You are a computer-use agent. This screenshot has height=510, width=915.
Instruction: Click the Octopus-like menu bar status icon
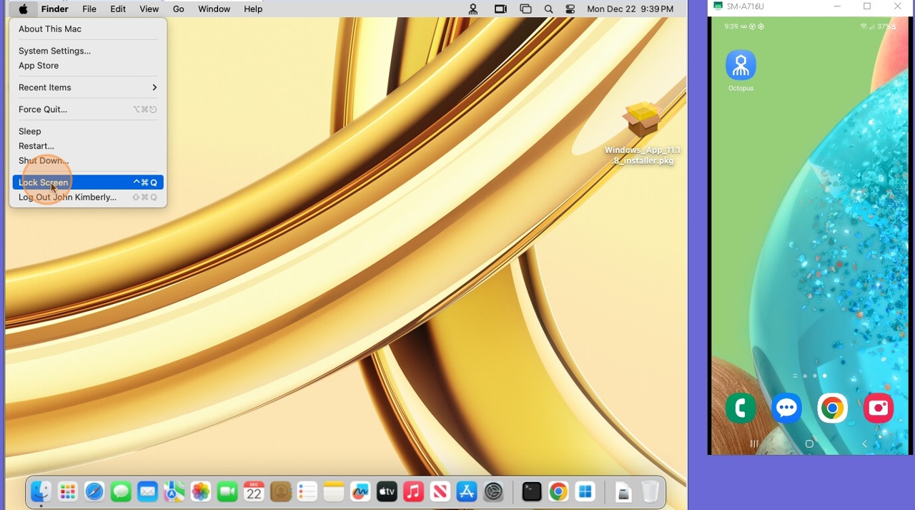click(473, 9)
